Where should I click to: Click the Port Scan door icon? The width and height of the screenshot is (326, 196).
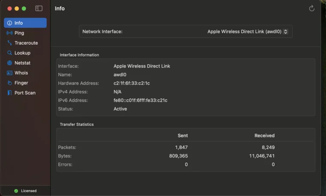(x=9, y=93)
